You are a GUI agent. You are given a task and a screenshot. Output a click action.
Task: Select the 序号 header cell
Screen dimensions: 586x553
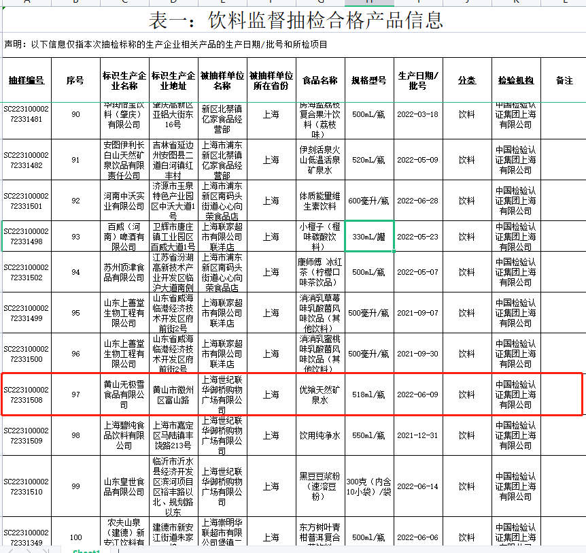[75, 80]
